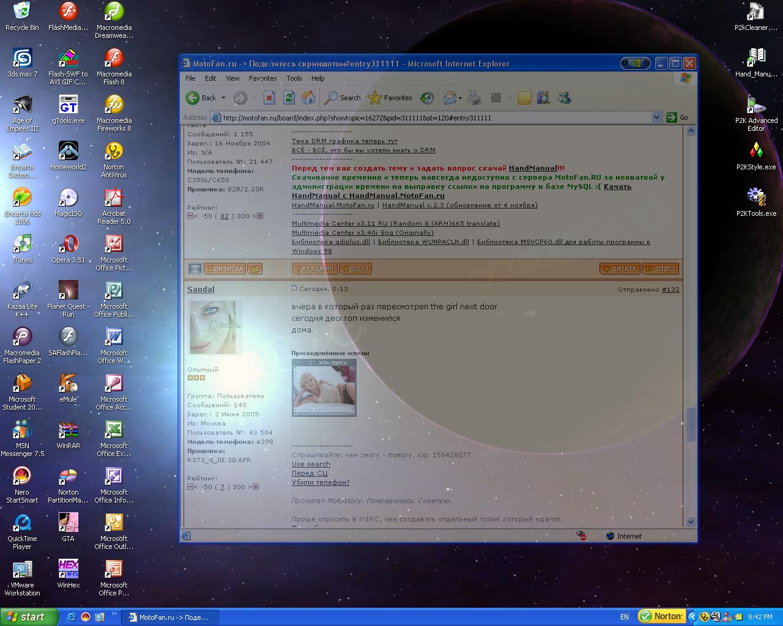Screen dimensions: 783x626
Task: Select the P2K Advanced Editor icon
Action: [x=756, y=114]
